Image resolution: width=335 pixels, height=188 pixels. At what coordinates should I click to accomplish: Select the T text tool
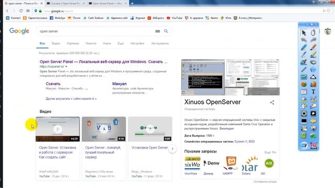313,92
